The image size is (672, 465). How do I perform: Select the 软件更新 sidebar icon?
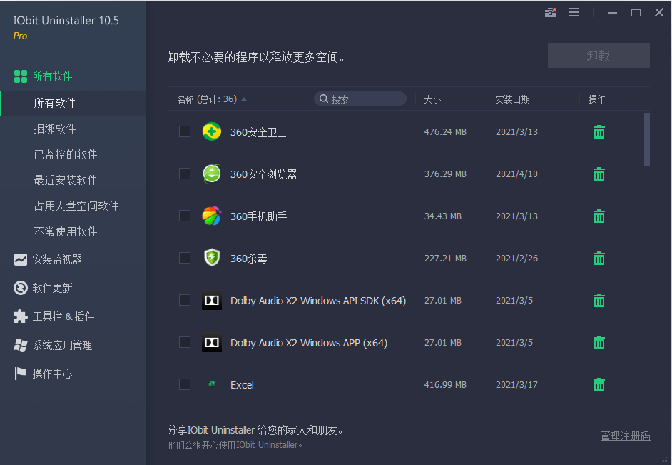coord(20,288)
